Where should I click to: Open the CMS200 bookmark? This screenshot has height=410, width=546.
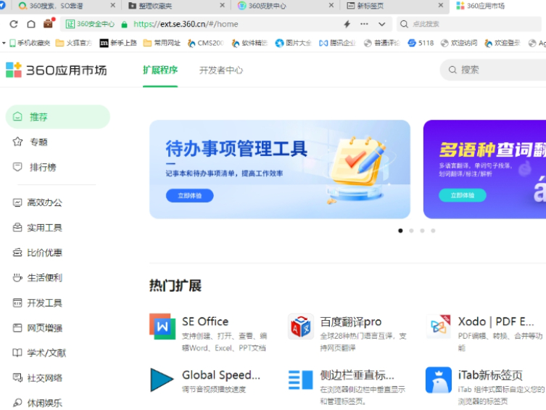coord(206,43)
